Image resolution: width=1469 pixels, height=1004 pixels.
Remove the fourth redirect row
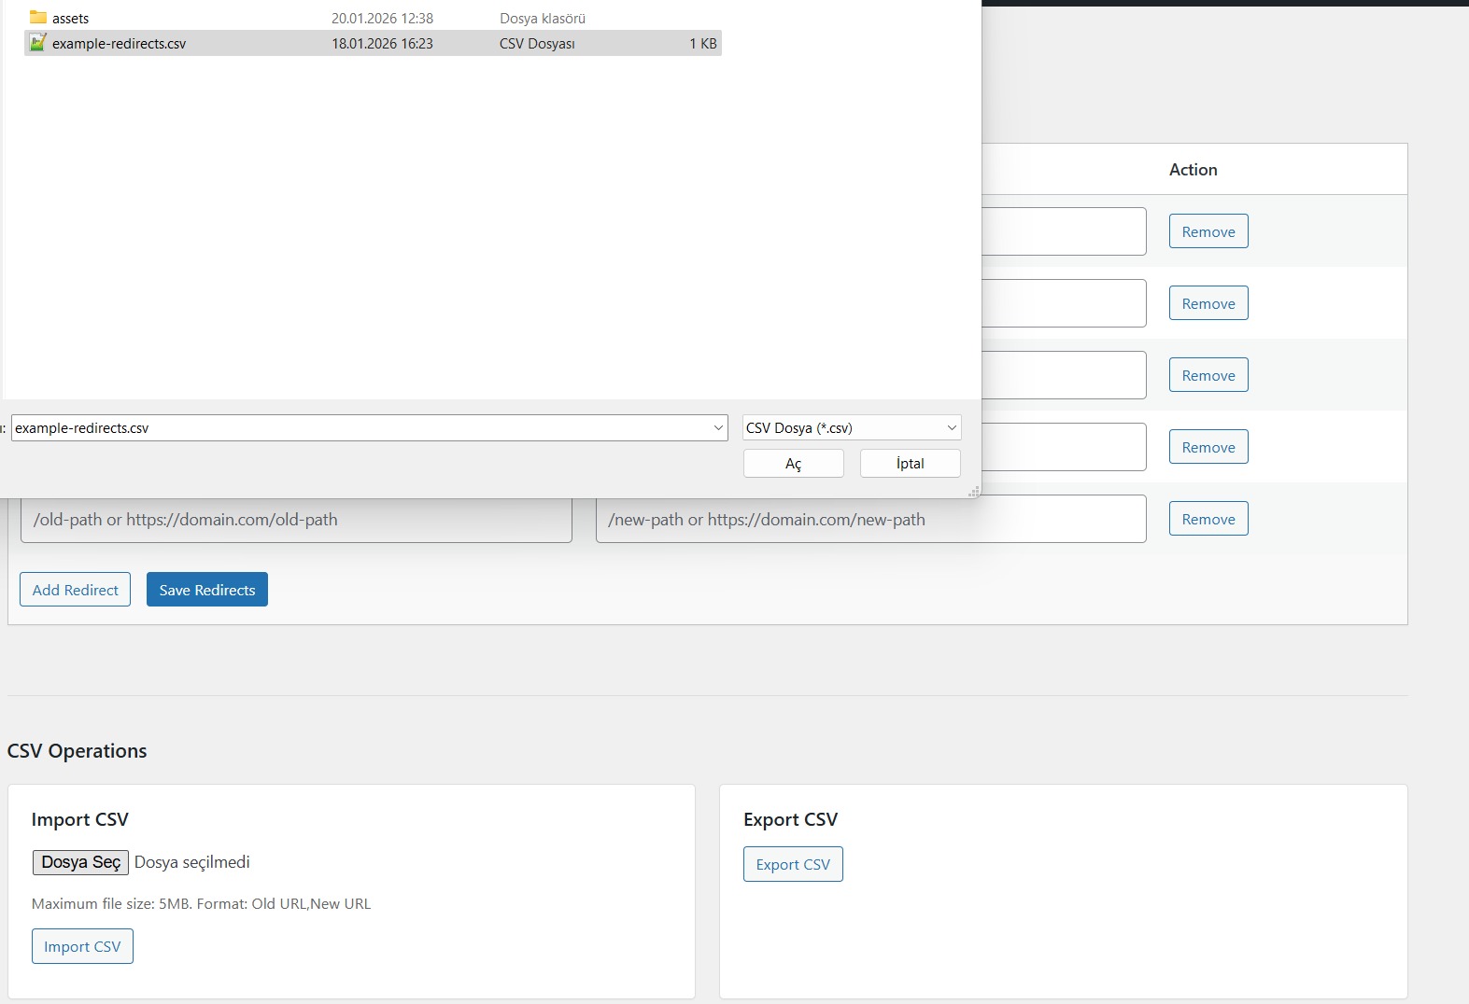click(1208, 447)
